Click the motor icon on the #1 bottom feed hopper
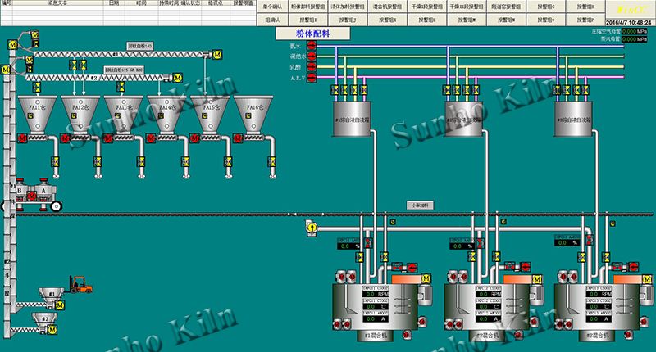 (x=60, y=305)
